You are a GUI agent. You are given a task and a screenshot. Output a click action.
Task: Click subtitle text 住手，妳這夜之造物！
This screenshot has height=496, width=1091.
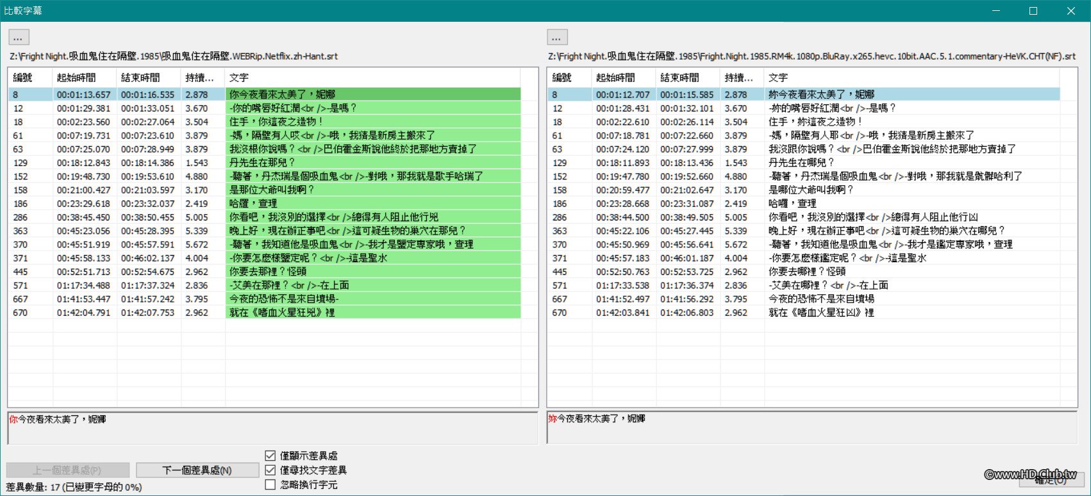click(x=815, y=122)
